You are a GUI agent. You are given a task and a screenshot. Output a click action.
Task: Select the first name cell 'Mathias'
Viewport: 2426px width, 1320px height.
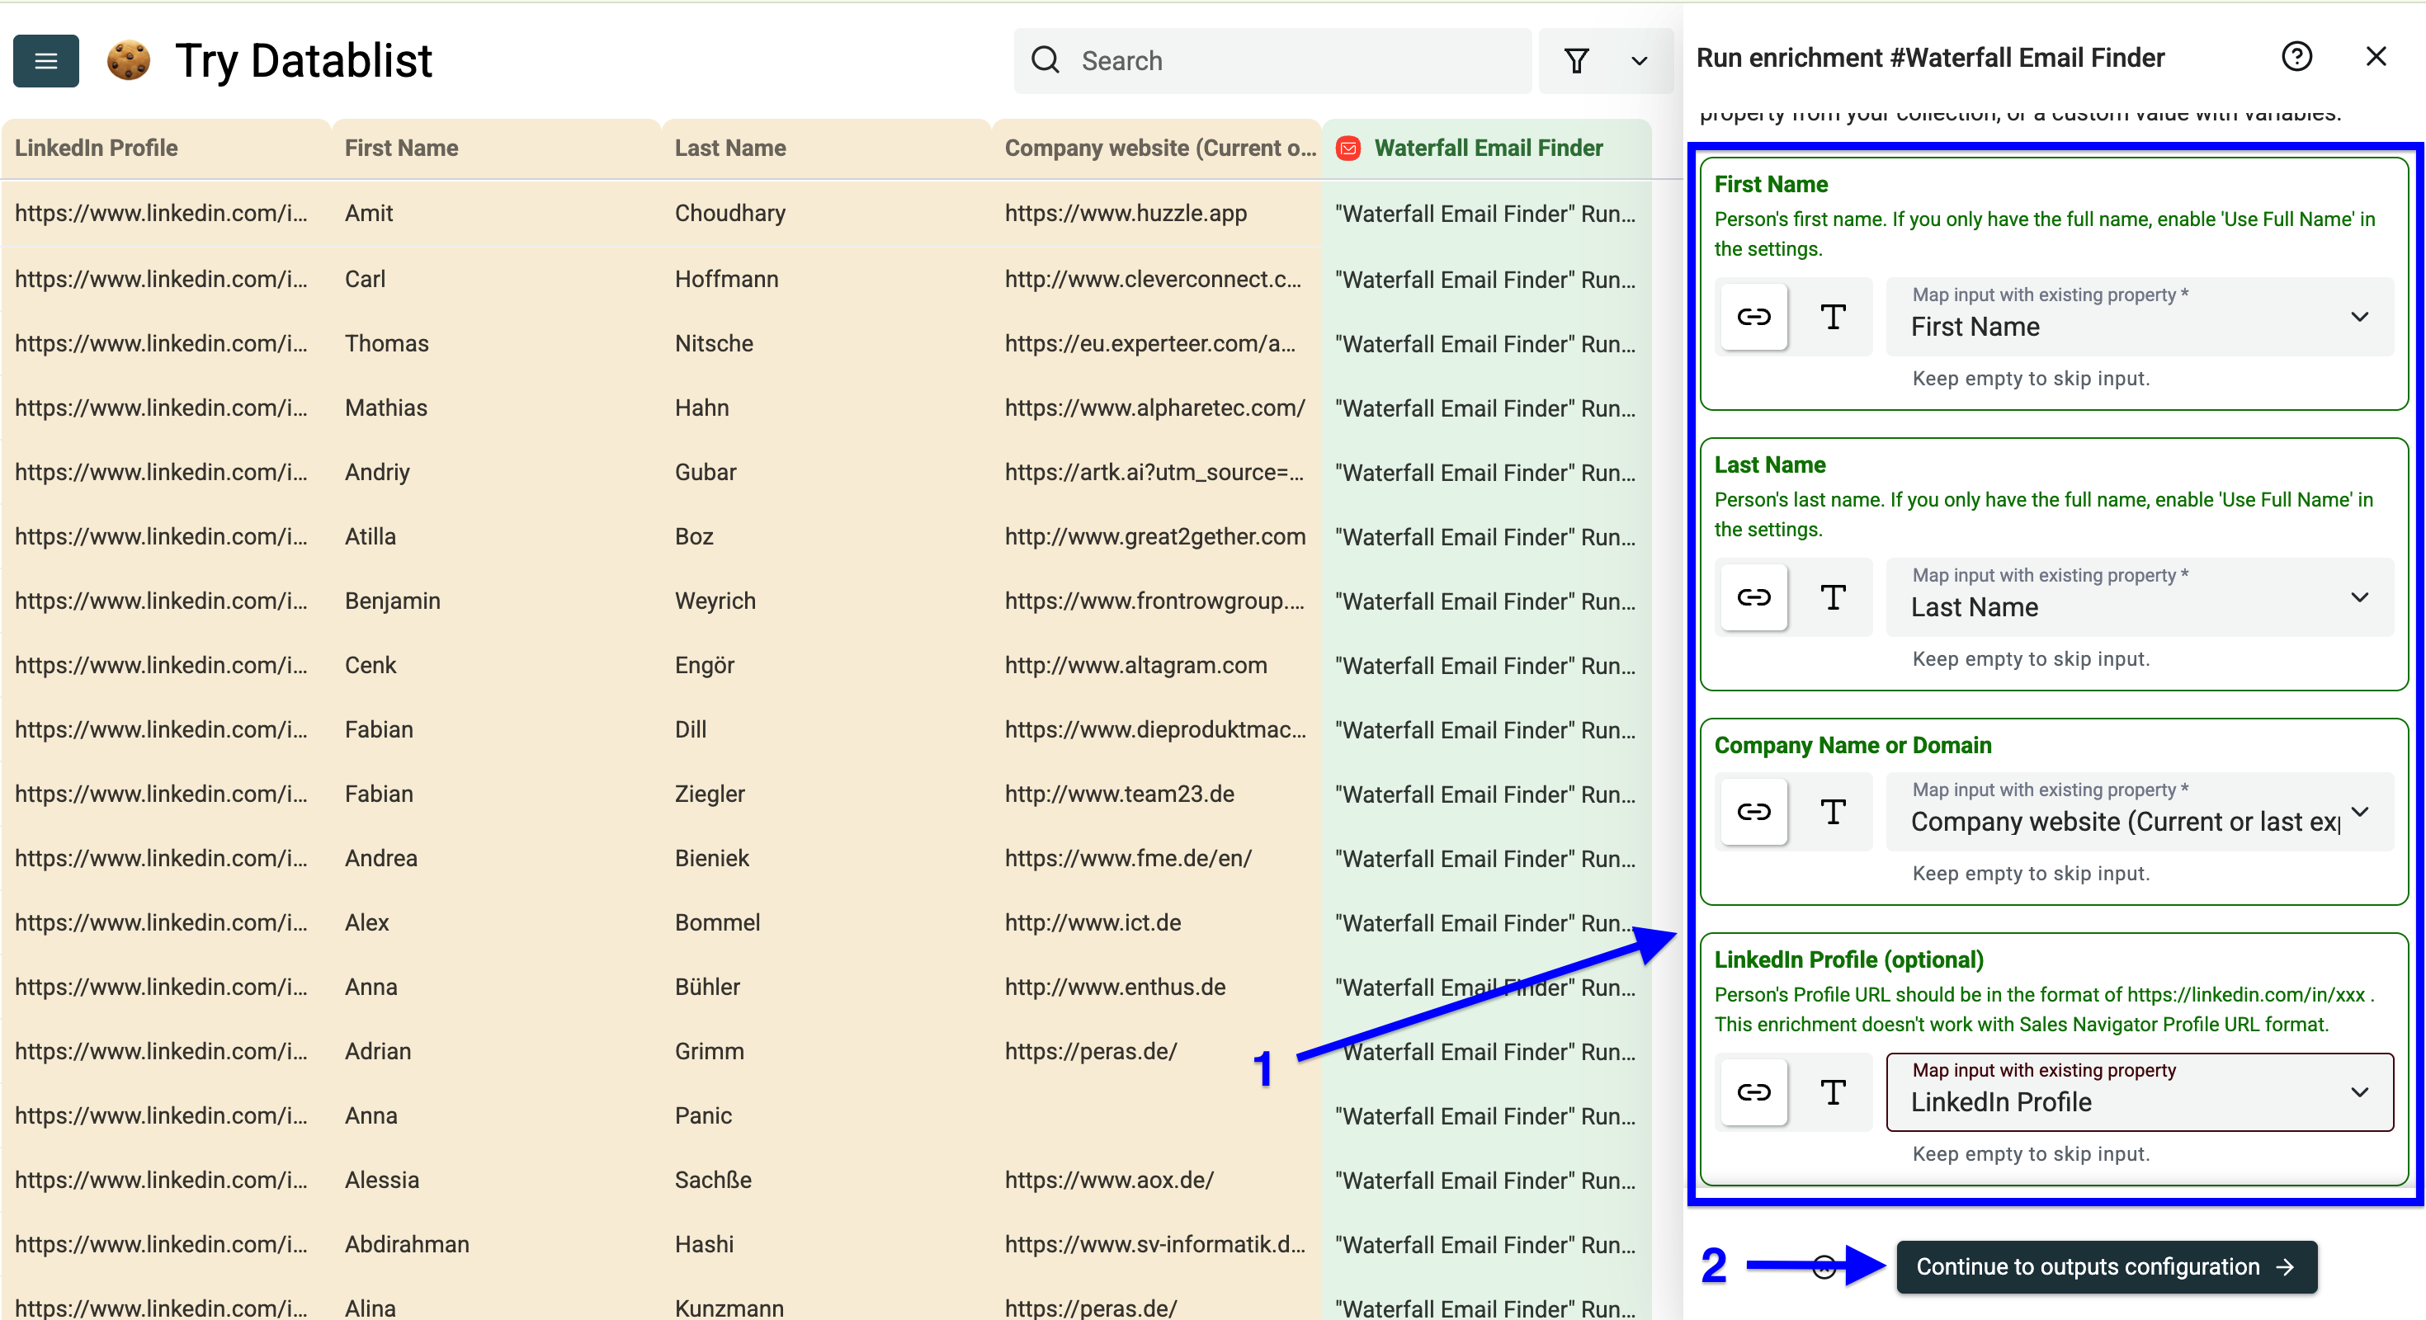tap(496, 408)
